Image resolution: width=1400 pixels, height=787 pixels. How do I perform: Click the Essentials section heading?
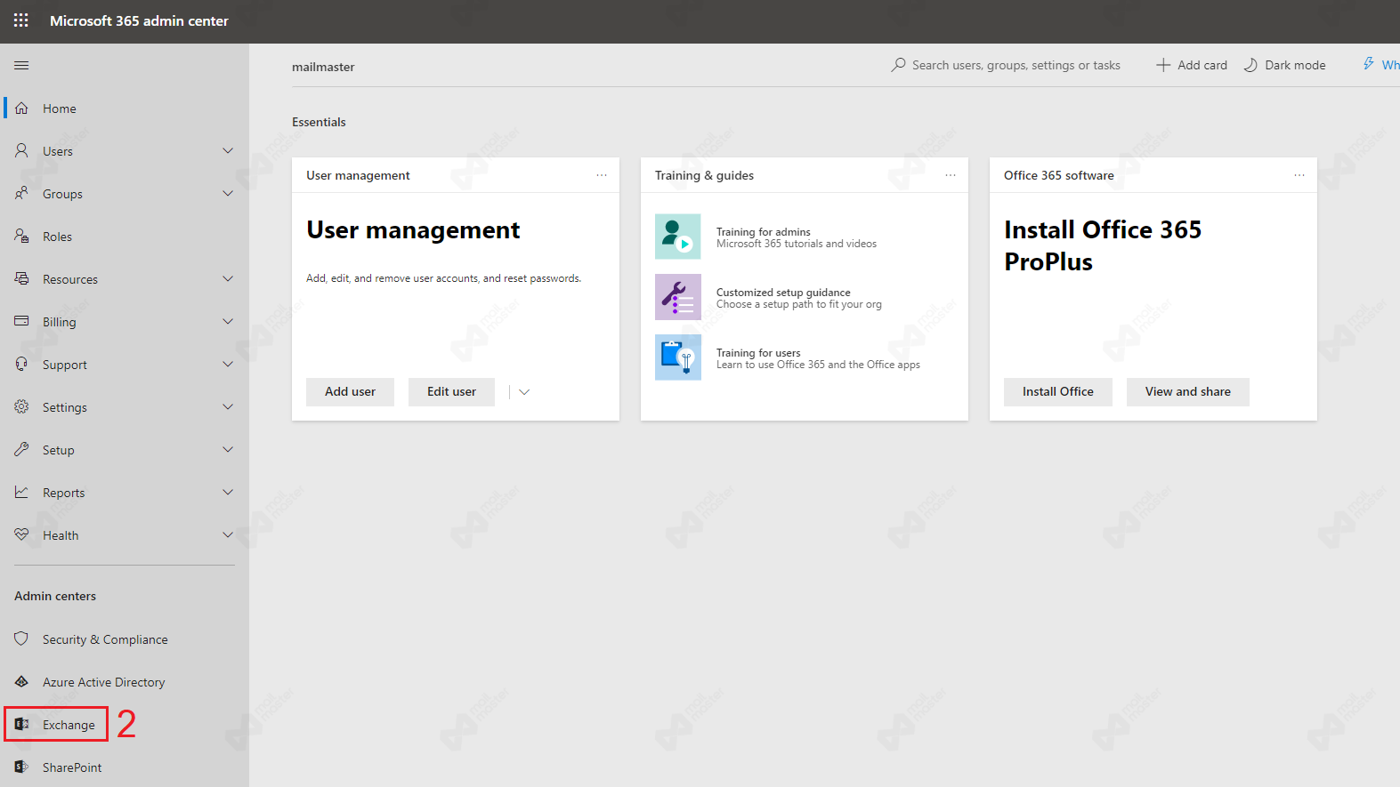click(x=319, y=122)
